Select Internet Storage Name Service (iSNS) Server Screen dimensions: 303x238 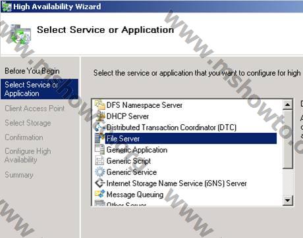click(177, 183)
